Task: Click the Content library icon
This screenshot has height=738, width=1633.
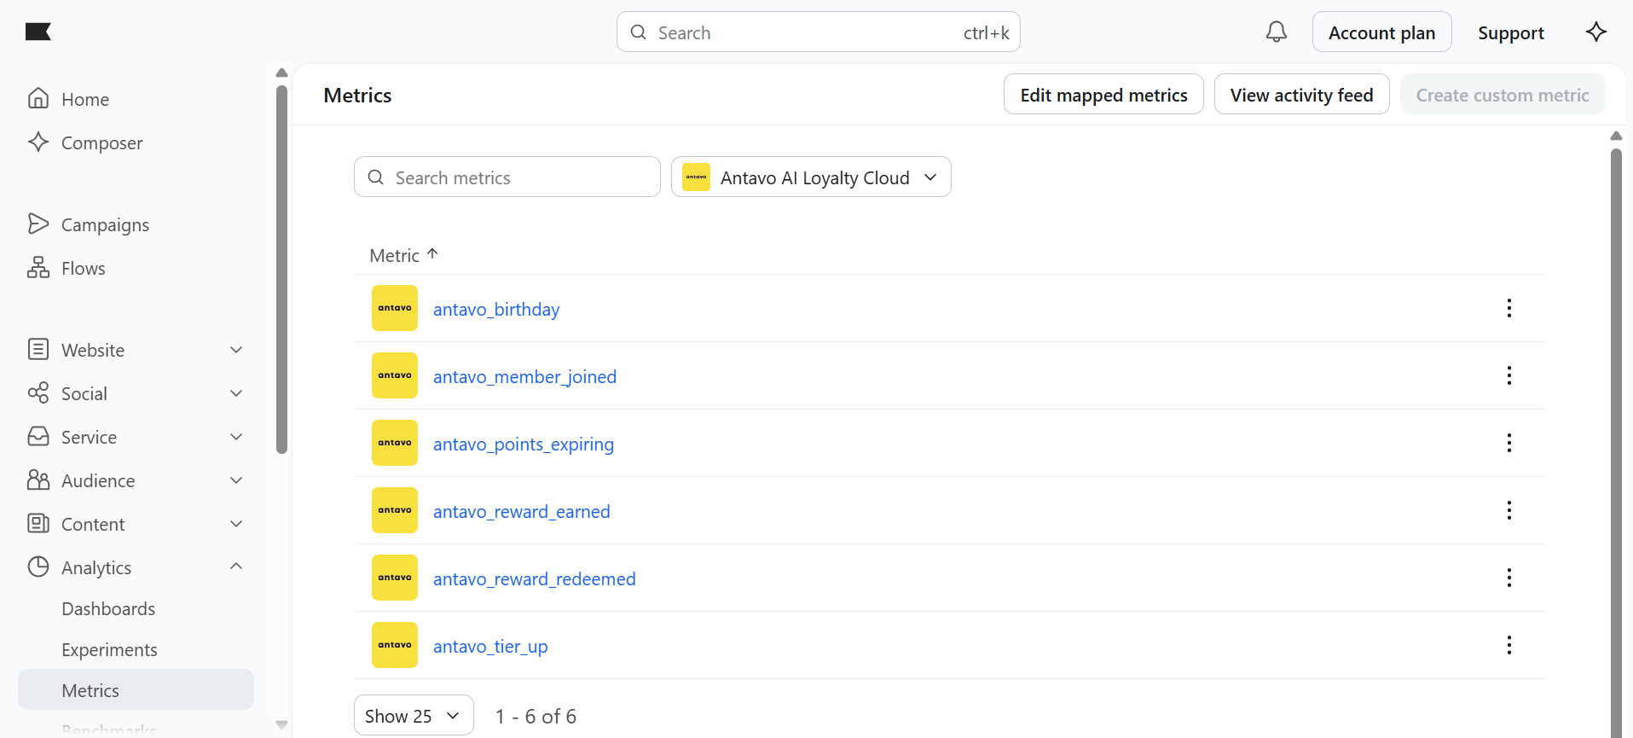Action: 38,524
